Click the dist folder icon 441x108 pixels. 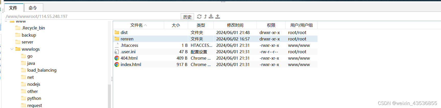coord(117,33)
